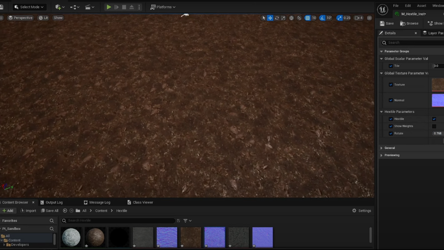The height and width of the screenshot is (250, 444).
Task: Open the Select Mode dropdown
Action: pos(29,7)
